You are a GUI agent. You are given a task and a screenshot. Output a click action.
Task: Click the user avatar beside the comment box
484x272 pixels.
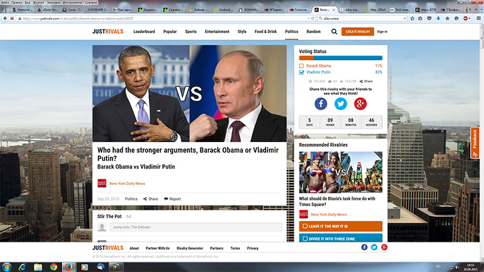click(x=102, y=227)
